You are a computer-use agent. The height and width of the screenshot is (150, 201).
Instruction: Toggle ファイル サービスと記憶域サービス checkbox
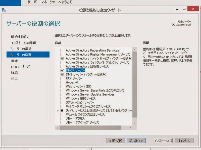(x=62, y=110)
